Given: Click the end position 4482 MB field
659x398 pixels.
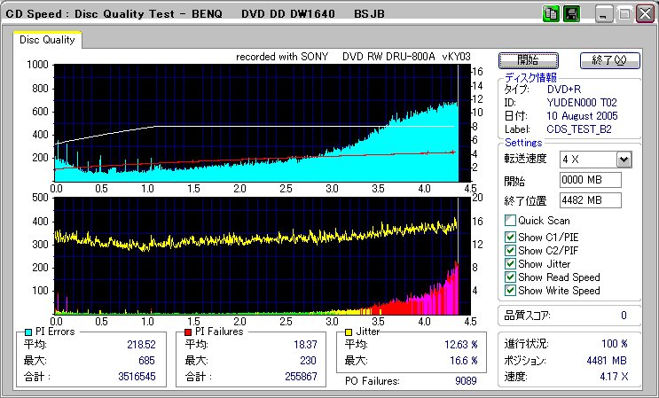Looking at the screenshot, I should click(x=590, y=199).
